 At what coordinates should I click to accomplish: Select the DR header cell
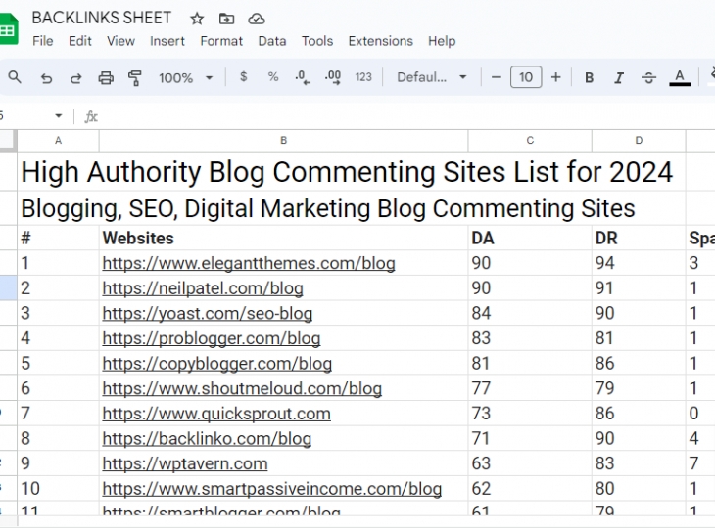coord(639,238)
